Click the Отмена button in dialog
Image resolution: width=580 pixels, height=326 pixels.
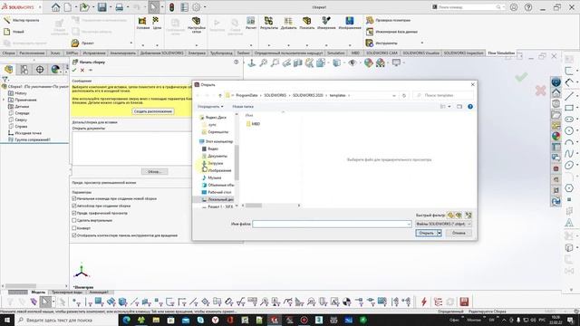(459, 234)
